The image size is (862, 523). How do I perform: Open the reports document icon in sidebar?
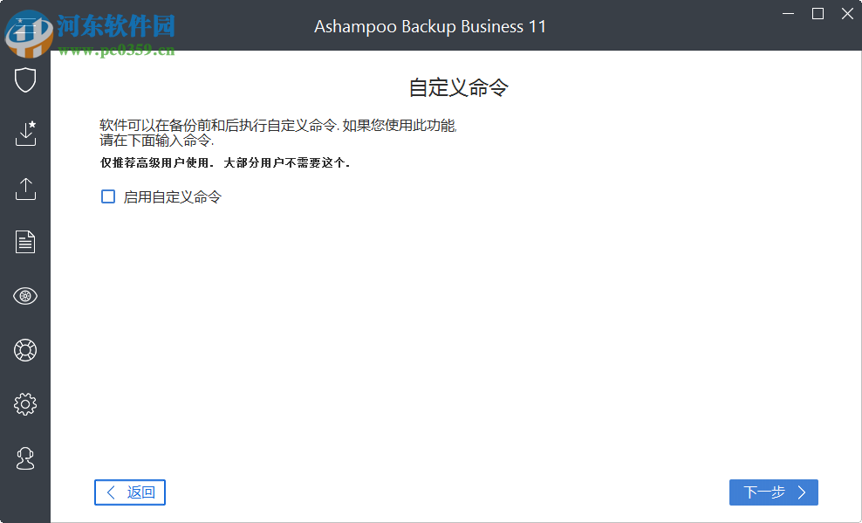[25, 242]
